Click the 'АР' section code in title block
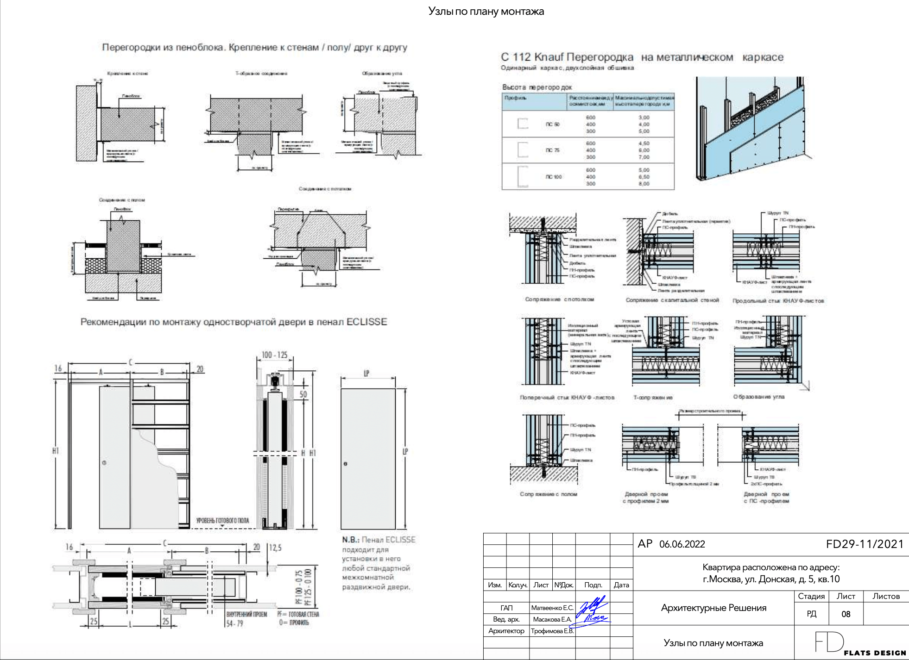The height and width of the screenshot is (660, 909). [x=645, y=544]
